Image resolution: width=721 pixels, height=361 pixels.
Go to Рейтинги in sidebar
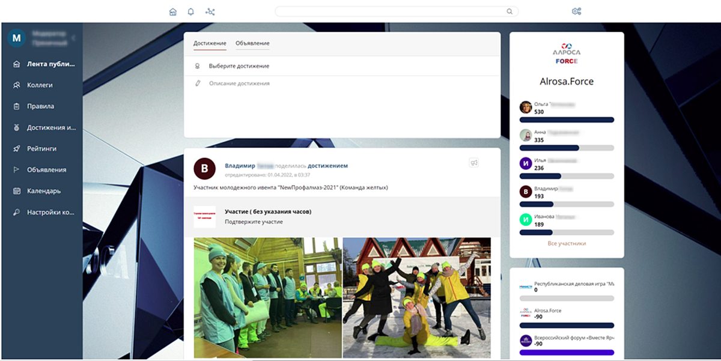[x=41, y=148]
